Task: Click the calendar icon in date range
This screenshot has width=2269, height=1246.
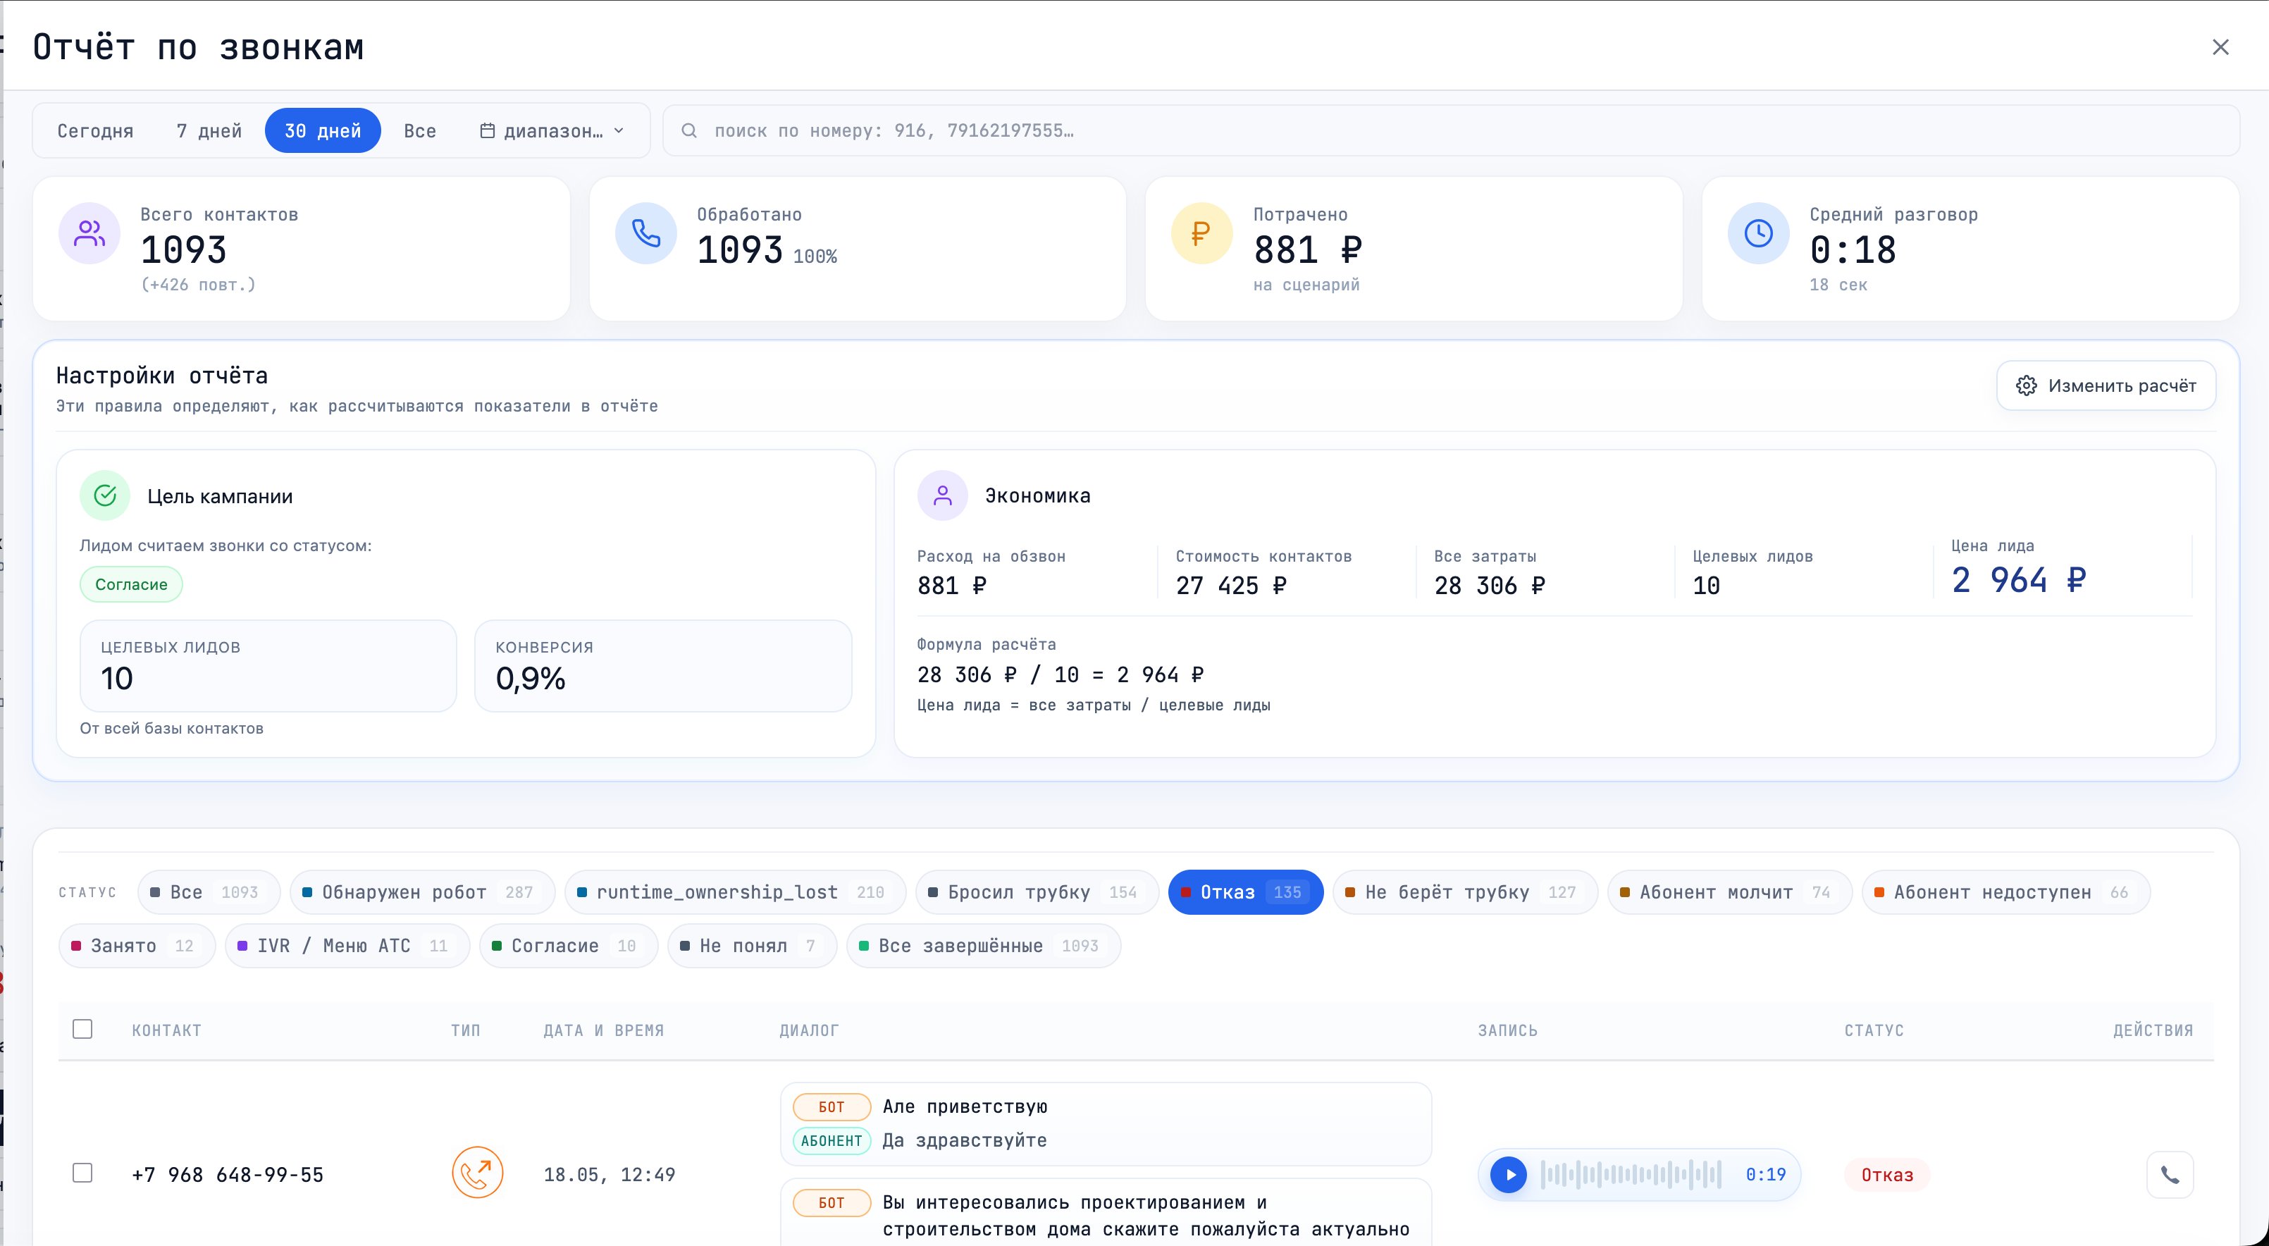Action: [487, 130]
